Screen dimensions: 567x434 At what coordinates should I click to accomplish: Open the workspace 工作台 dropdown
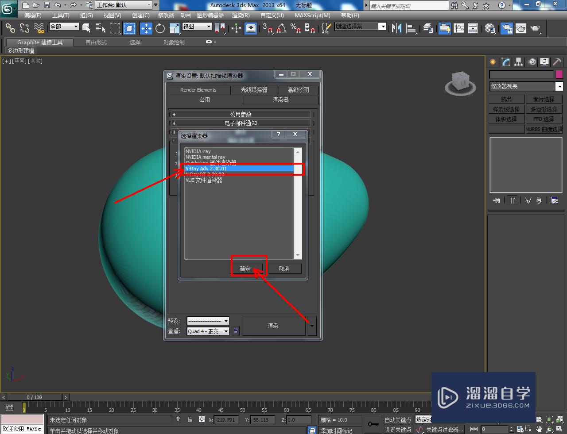tap(124, 5)
